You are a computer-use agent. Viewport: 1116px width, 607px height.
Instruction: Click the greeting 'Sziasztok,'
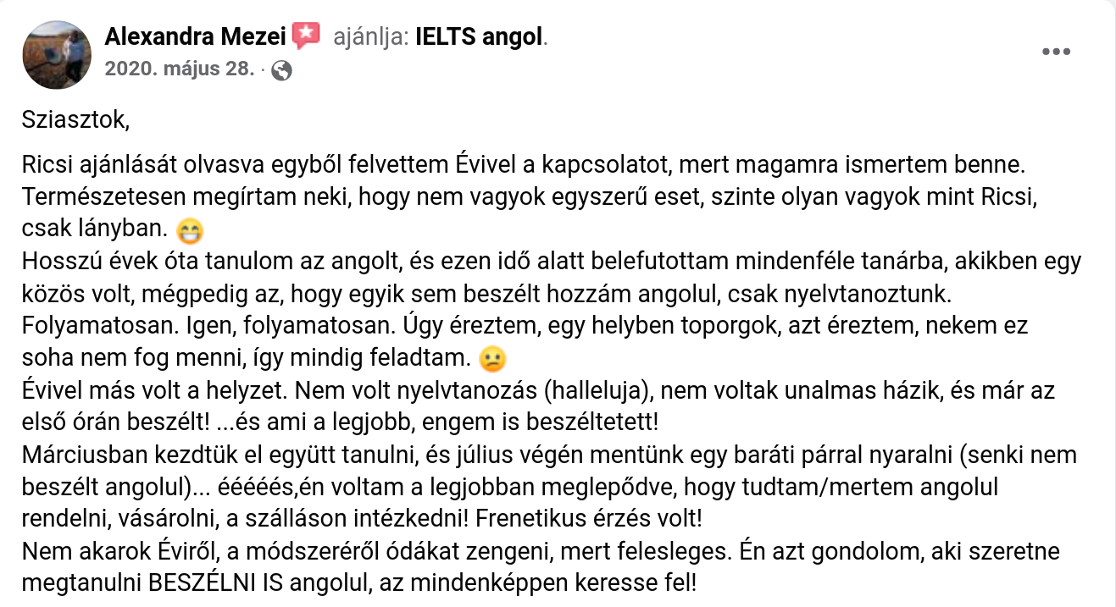pyautogui.click(x=76, y=118)
